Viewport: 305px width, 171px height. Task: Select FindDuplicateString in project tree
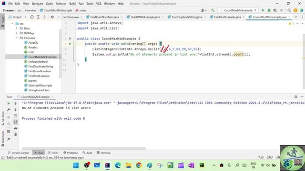(41, 66)
